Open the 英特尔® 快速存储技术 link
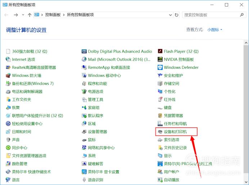249x185 pixels. click(31, 172)
